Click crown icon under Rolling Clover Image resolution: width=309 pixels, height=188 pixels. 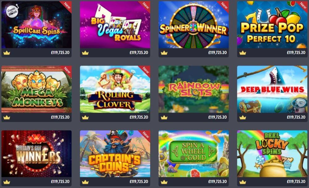85,117
